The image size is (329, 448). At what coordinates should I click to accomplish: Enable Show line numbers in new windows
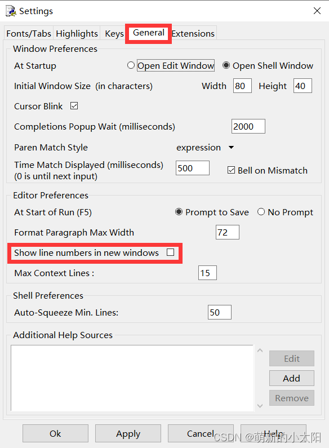click(170, 252)
